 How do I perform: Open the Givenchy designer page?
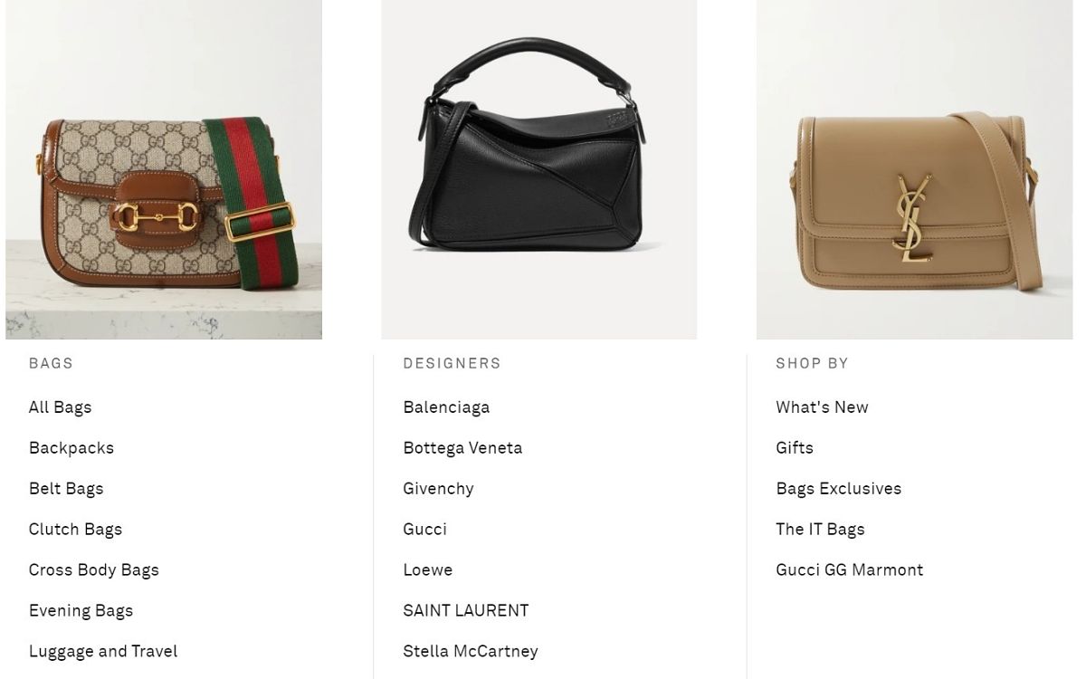tap(438, 489)
